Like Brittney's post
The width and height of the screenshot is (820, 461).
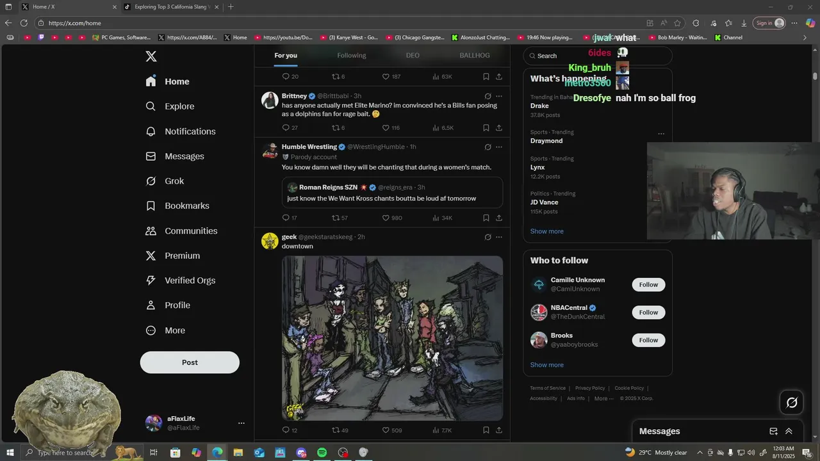tap(391, 127)
